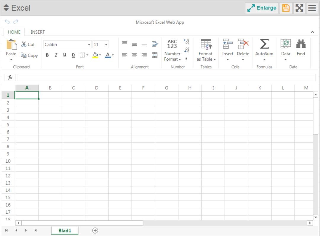This screenshot has width=320, height=236.
Task: Click the Find binoculars icon
Action: pyautogui.click(x=301, y=44)
